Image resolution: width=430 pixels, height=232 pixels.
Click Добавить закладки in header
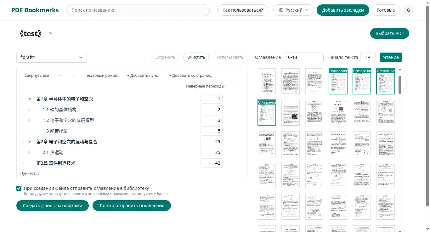tap(343, 10)
